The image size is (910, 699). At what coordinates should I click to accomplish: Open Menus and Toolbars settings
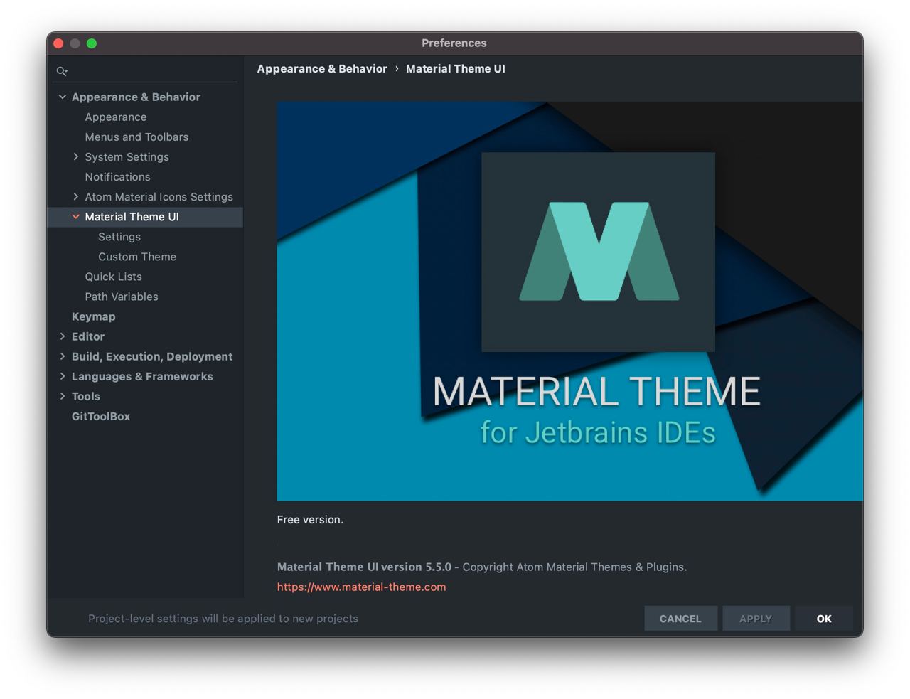(x=136, y=137)
